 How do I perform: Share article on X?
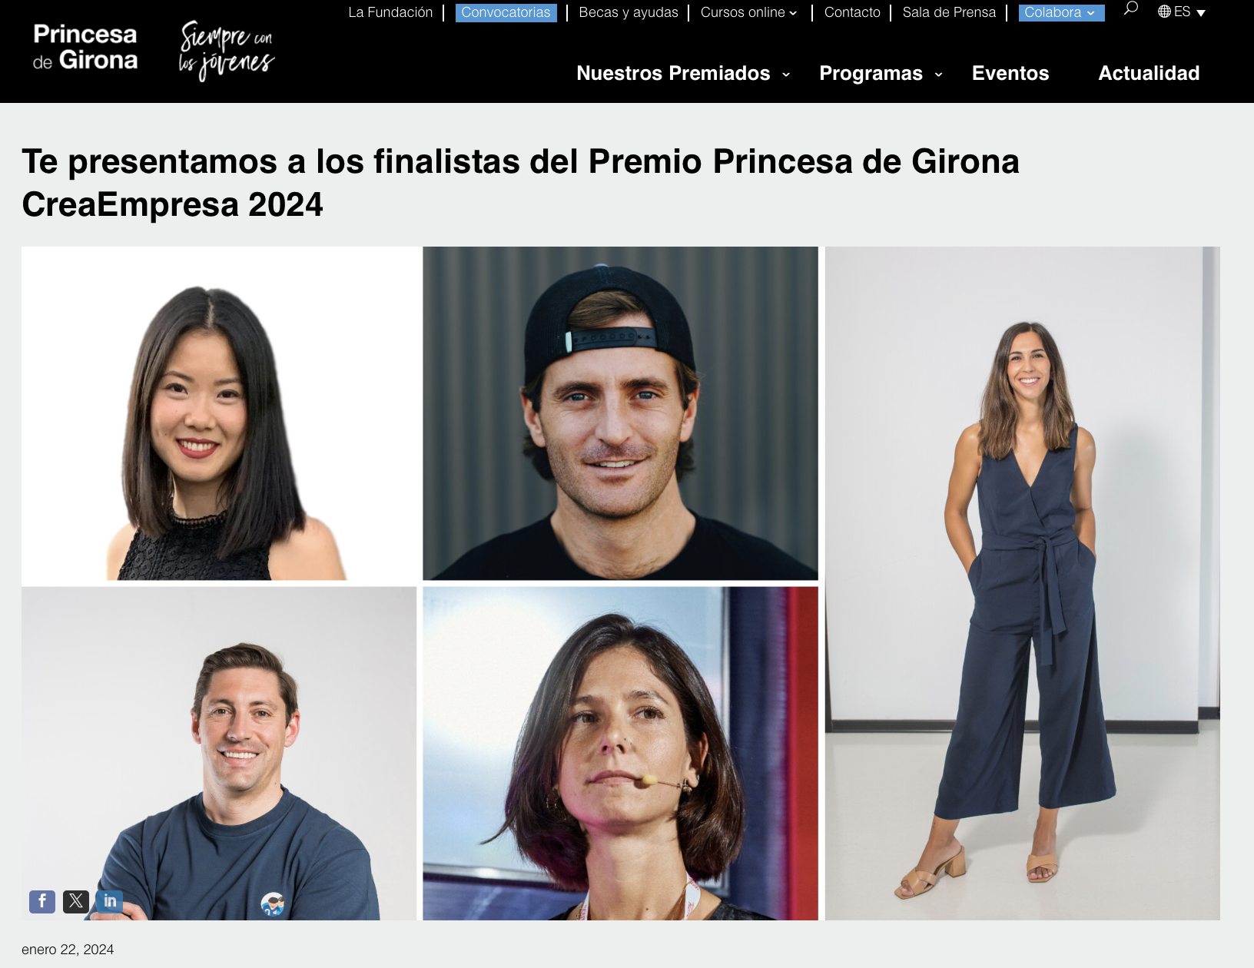[76, 901]
